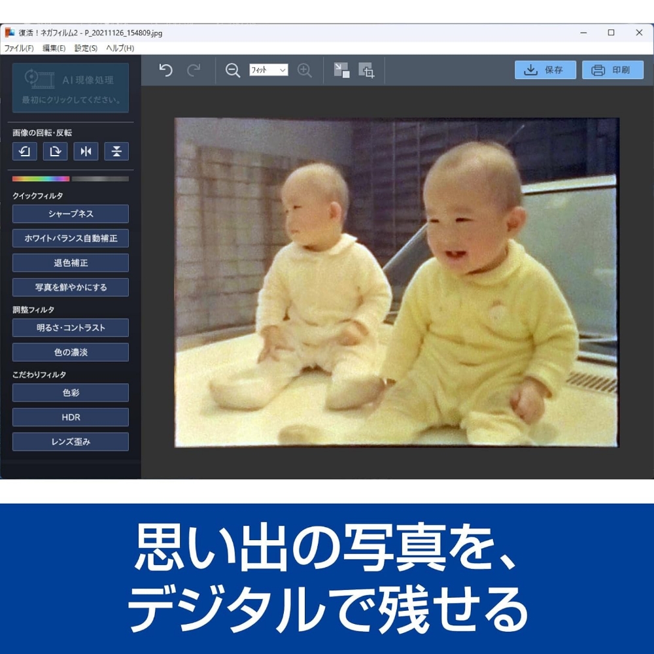
Task: Select the rotate left icon
Action: pyautogui.click(x=24, y=151)
